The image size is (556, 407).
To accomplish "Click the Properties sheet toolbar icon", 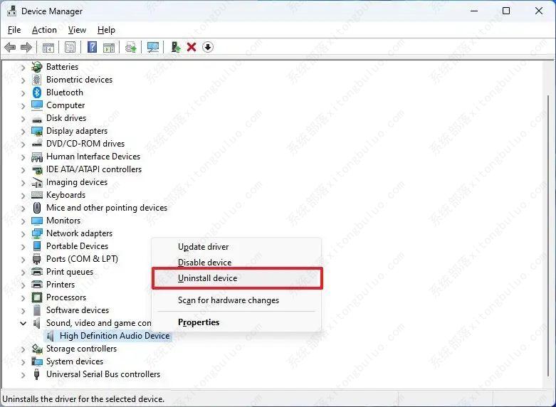I will [70, 47].
